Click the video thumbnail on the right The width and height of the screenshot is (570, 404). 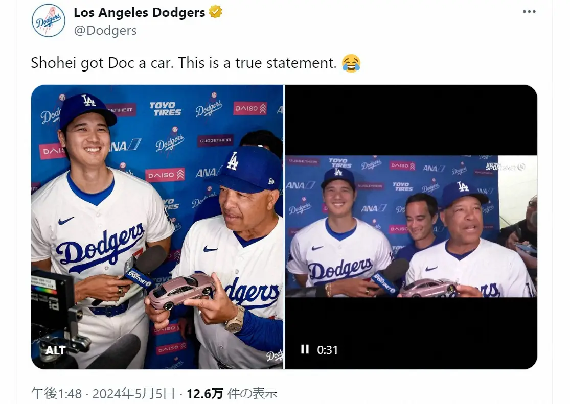tap(411, 227)
